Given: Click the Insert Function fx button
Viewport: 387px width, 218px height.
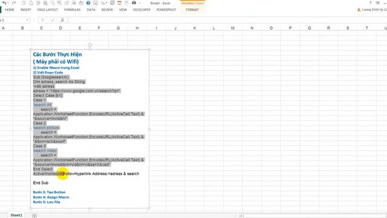Looking at the screenshot, I should coord(62,20).
